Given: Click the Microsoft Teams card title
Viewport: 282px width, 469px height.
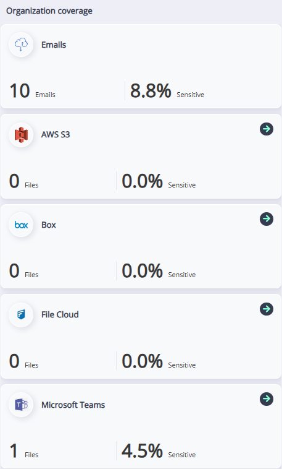Looking at the screenshot, I should click(73, 405).
